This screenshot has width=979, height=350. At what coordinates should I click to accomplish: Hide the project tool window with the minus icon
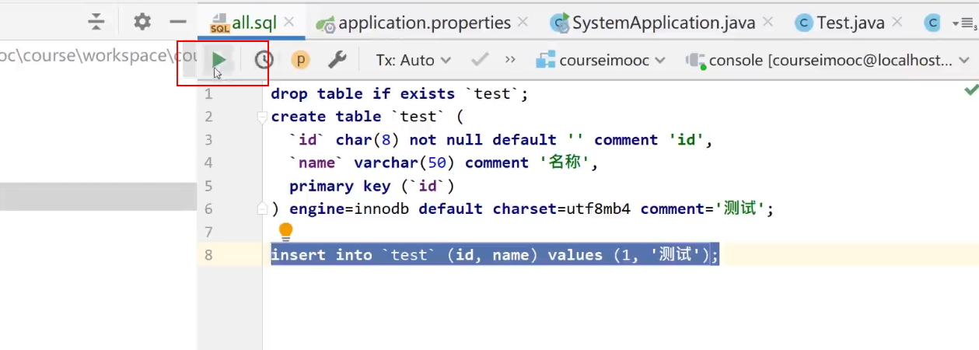coord(178,22)
